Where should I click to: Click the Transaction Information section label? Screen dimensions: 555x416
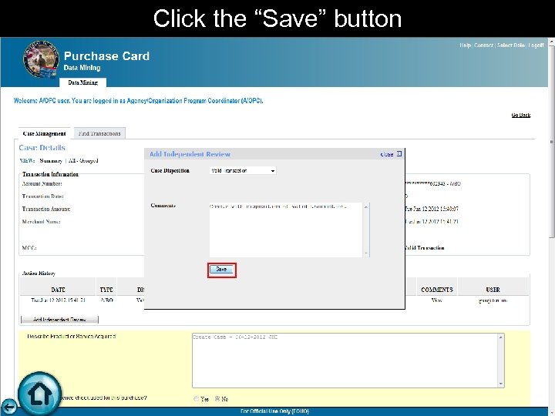pyautogui.click(x=50, y=174)
